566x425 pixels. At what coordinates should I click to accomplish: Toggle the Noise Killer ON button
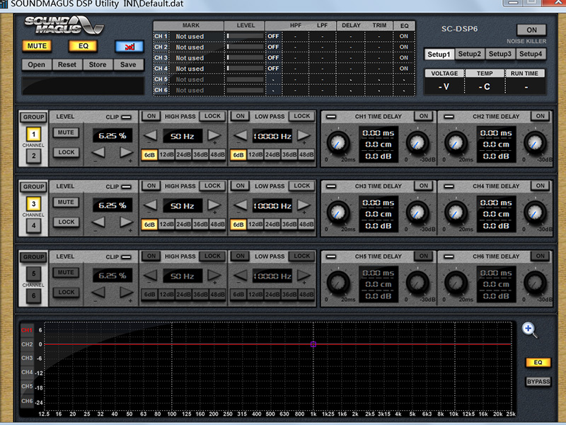(531, 30)
